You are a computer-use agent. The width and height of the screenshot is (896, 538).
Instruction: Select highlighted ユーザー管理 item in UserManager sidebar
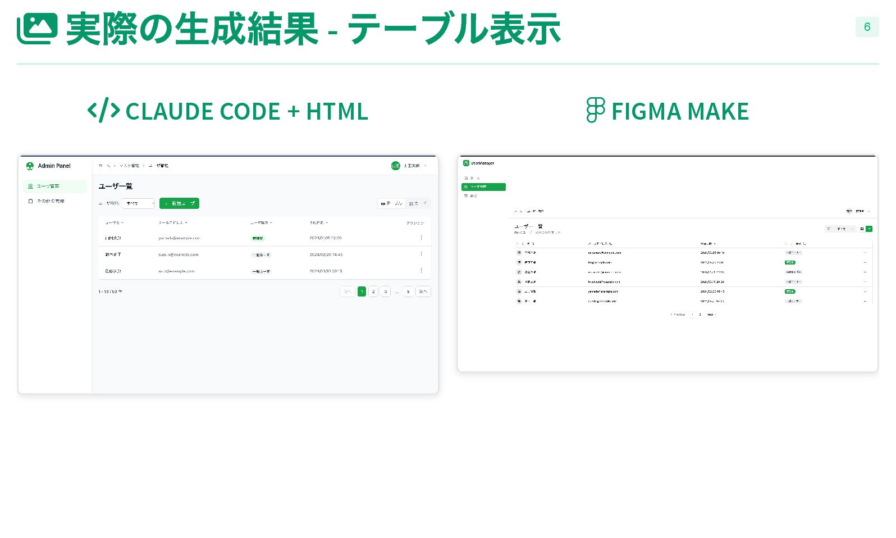(483, 187)
